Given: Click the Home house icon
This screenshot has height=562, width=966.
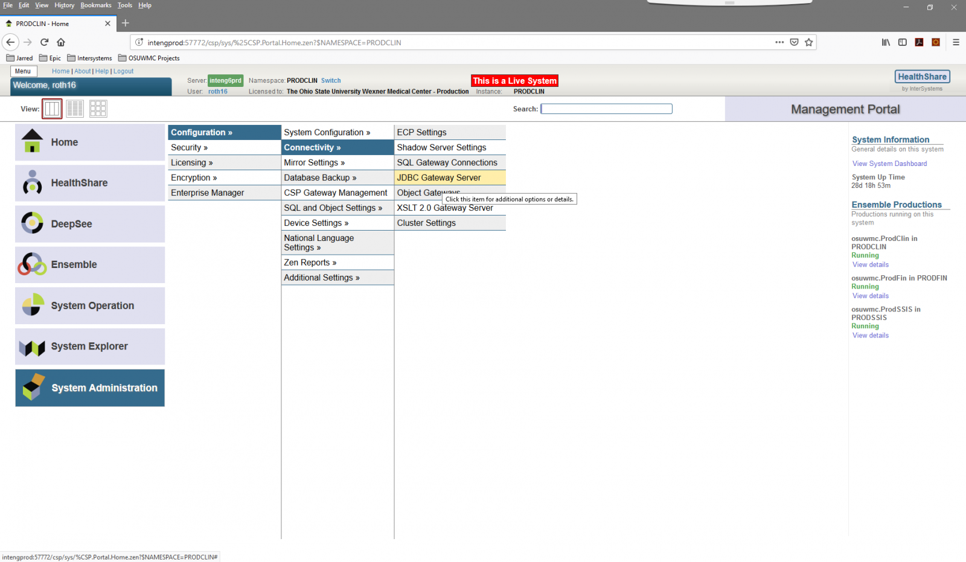Looking at the screenshot, I should coord(32,141).
